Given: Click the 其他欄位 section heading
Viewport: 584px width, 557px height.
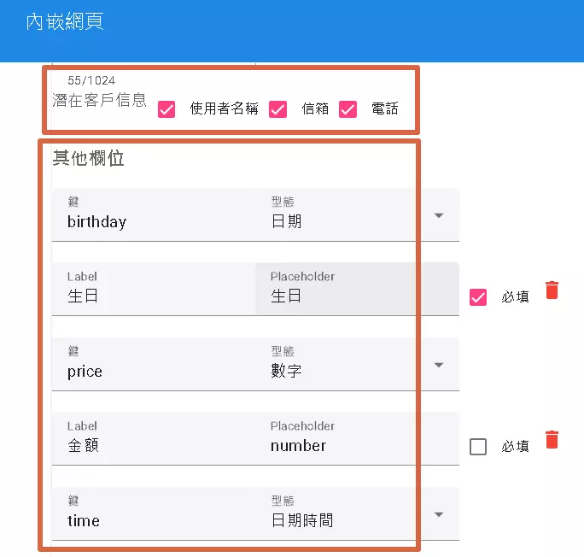Looking at the screenshot, I should point(89,159).
